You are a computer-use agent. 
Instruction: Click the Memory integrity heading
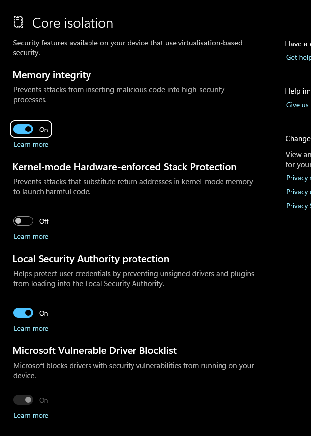(x=52, y=75)
